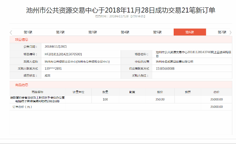236x144 pixels.
Task: Click purchaser contact 139****2891
Action: tap(53, 69)
